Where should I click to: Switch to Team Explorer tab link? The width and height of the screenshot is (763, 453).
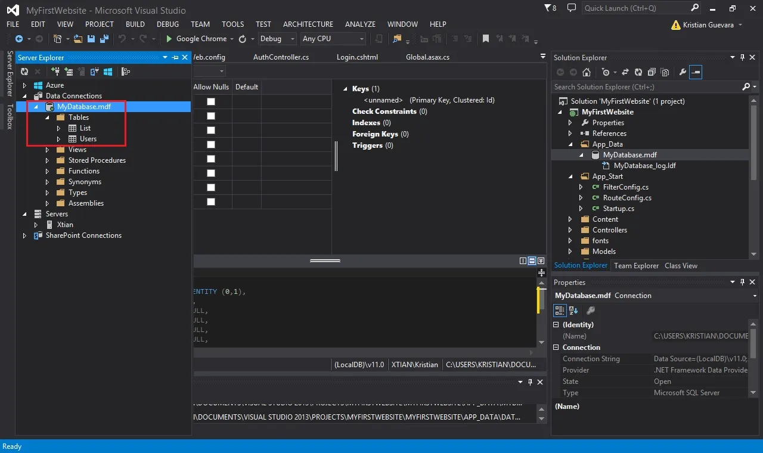[637, 266]
